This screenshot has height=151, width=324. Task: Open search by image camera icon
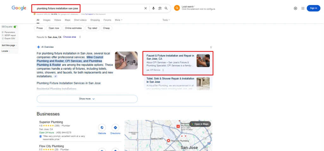160,8
